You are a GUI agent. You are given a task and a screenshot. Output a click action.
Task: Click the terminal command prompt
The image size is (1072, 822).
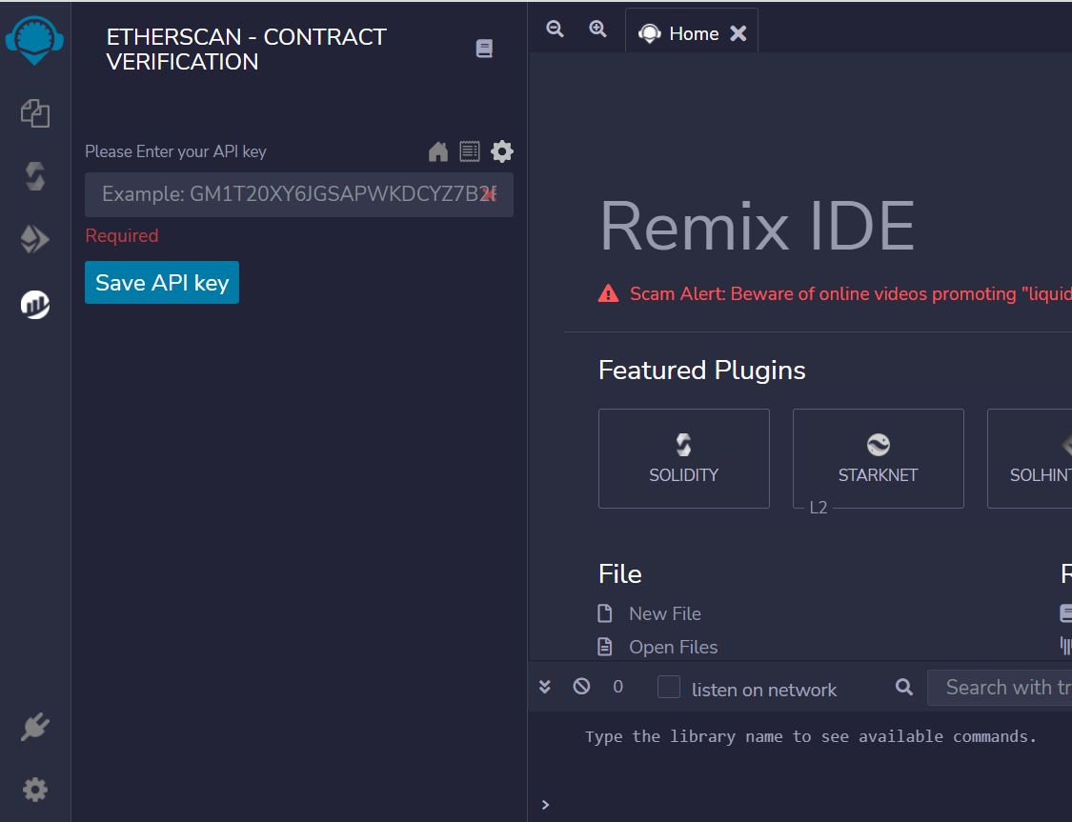click(x=546, y=805)
